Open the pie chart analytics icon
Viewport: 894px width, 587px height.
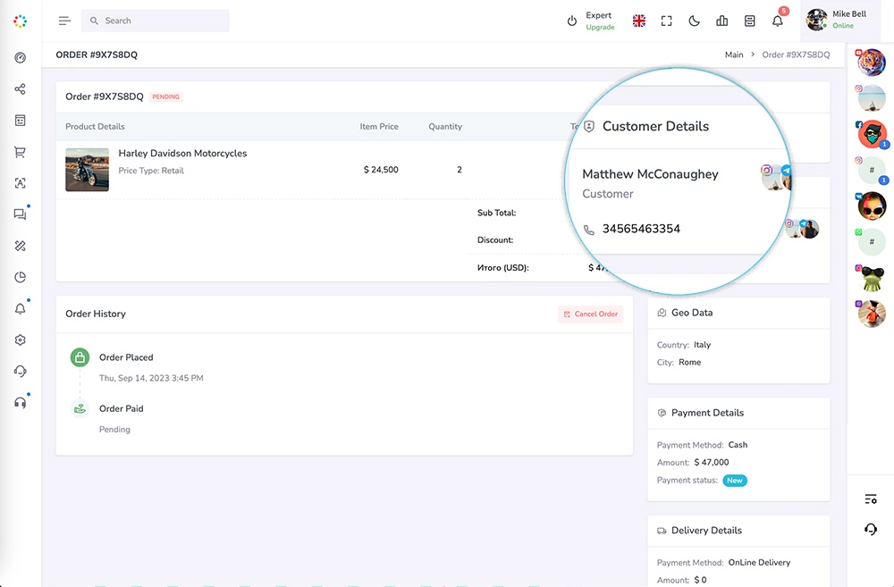pyautogui.click(x=20, y=277)
